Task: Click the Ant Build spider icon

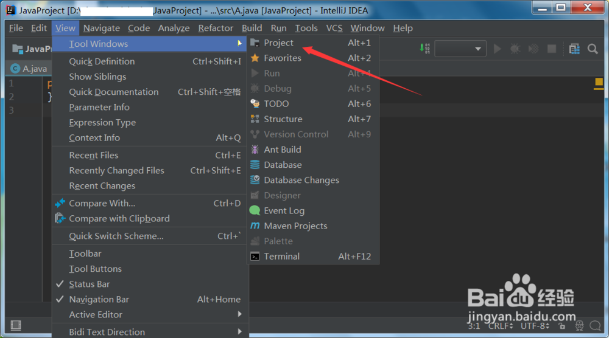Action: (x=255, y=149)
